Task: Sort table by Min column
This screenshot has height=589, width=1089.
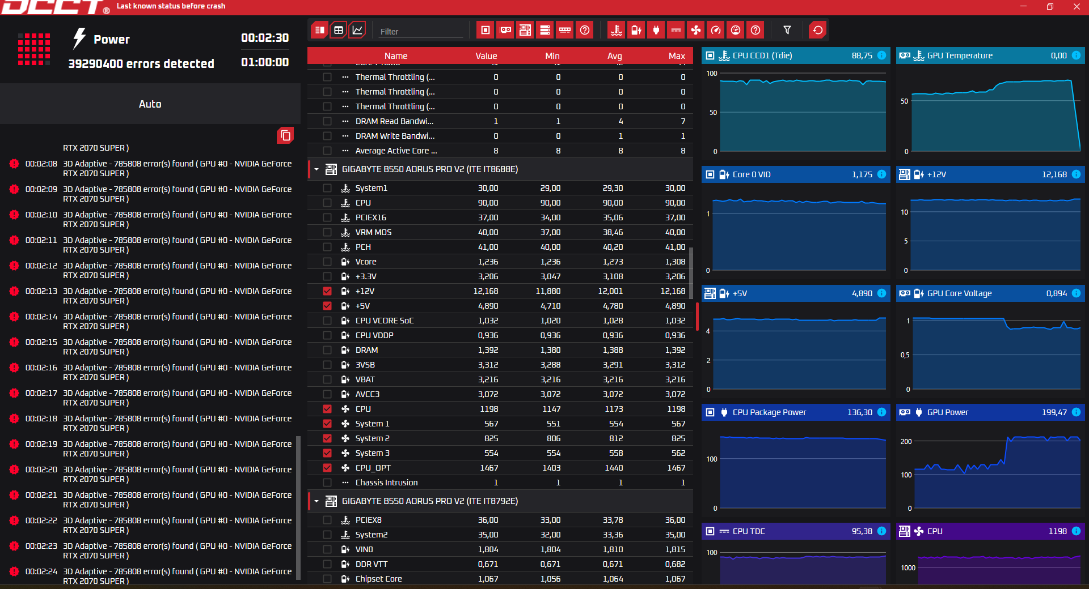Action: pos(552,56)
